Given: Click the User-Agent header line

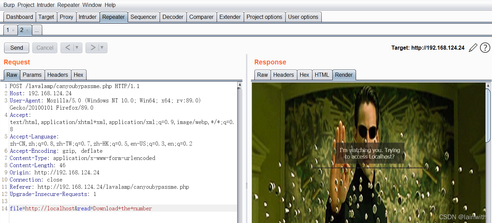Looking at the screenshot, I should pos(105,104).
